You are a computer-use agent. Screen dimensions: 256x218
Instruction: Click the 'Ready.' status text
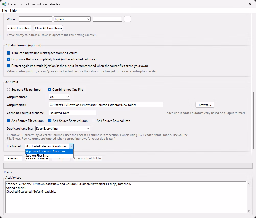[x=8, y=172]
